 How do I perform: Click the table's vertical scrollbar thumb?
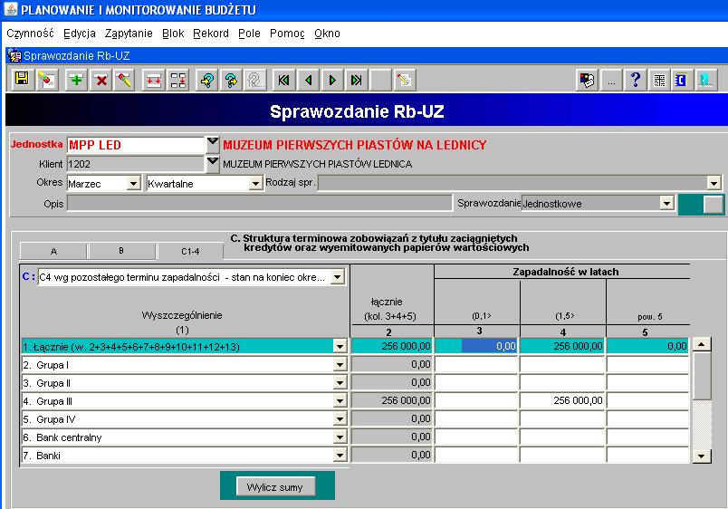point(702,375)
